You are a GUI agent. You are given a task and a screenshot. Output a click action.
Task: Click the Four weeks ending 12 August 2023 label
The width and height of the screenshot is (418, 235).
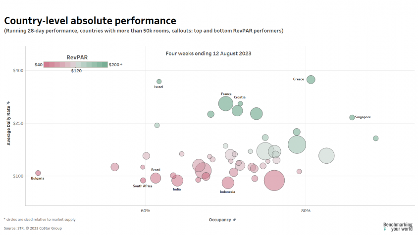(209, 53)
